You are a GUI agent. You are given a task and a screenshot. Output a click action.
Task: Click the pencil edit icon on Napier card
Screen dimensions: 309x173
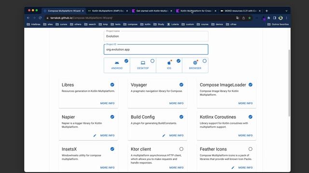(95, 136)
